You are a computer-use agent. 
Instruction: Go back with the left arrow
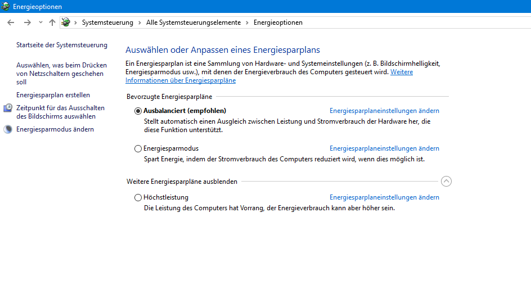click(x=11, y=22)
